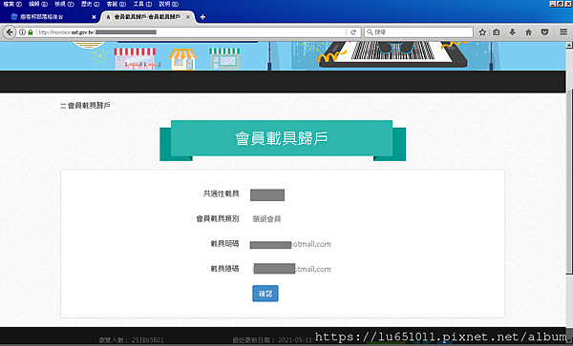Open downloads arrow icon in toolbar
The width and height of the screenshot is (573, 346).
512,32
